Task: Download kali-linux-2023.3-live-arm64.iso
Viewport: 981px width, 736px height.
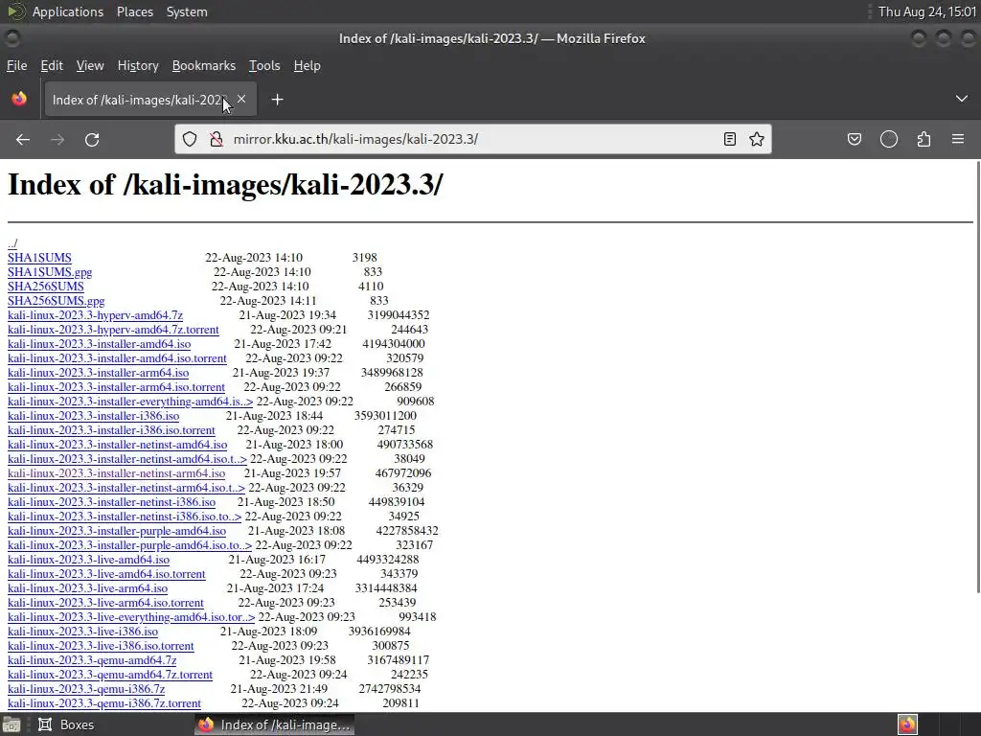Action: coord(87,588)
